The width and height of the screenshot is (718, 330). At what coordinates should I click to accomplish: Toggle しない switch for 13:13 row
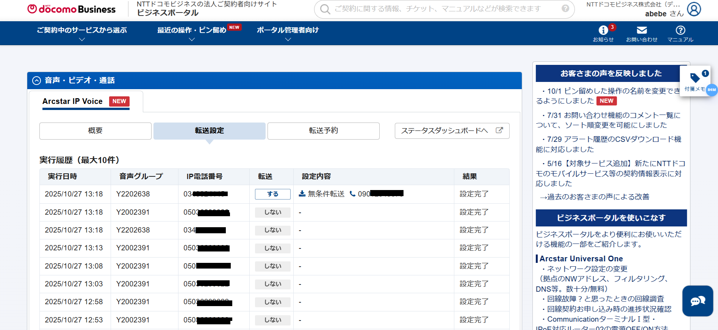pyautogui.click(x=272, y=248)
